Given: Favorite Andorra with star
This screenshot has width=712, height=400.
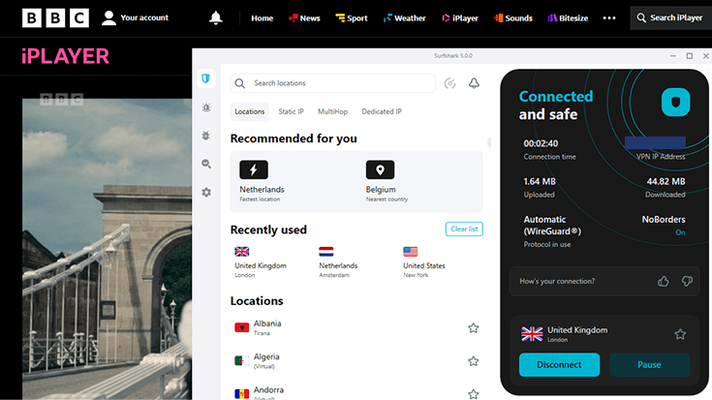Looking at the screenshot, I should click(473, 394).
